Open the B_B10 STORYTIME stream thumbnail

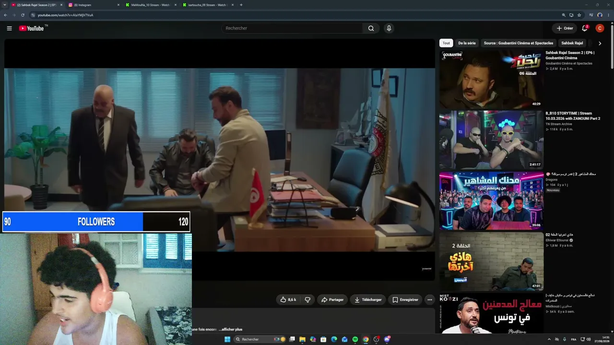pyautogui.click(x=491, y=140)
